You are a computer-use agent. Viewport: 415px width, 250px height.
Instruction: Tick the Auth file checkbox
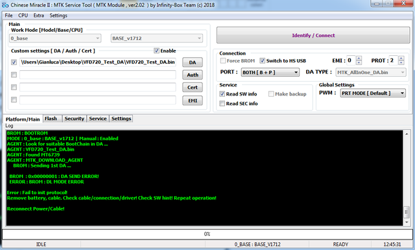click(x=14, y=75)
